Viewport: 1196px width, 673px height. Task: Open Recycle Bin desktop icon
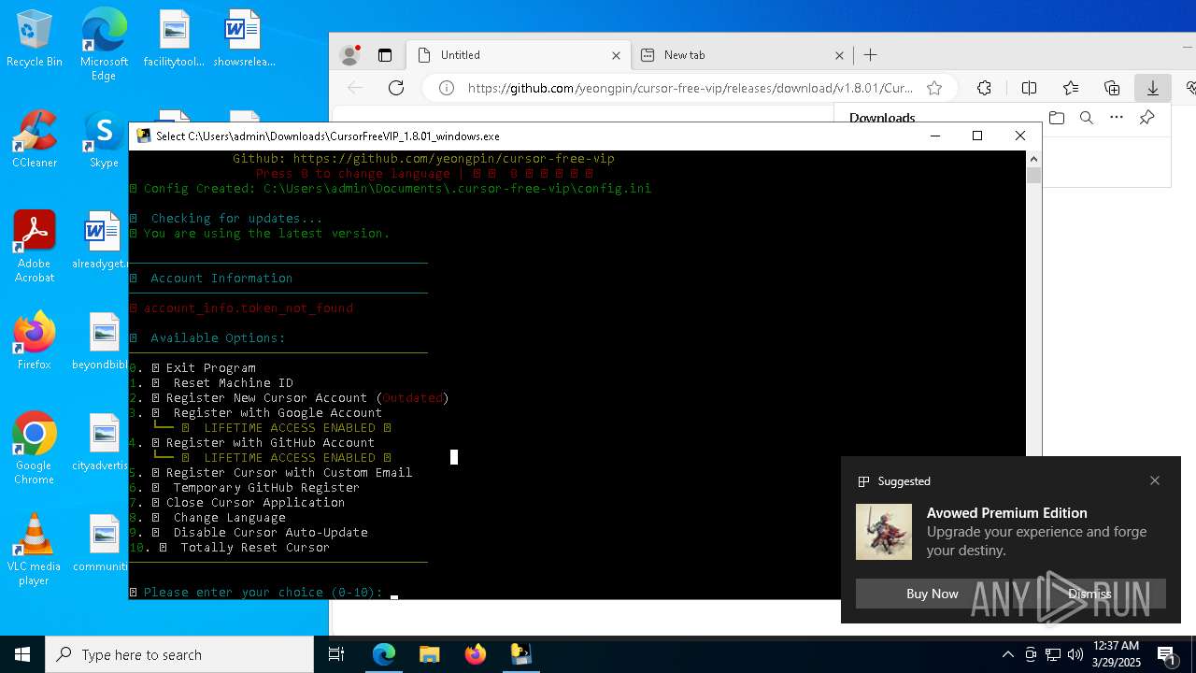coord(35,38)
